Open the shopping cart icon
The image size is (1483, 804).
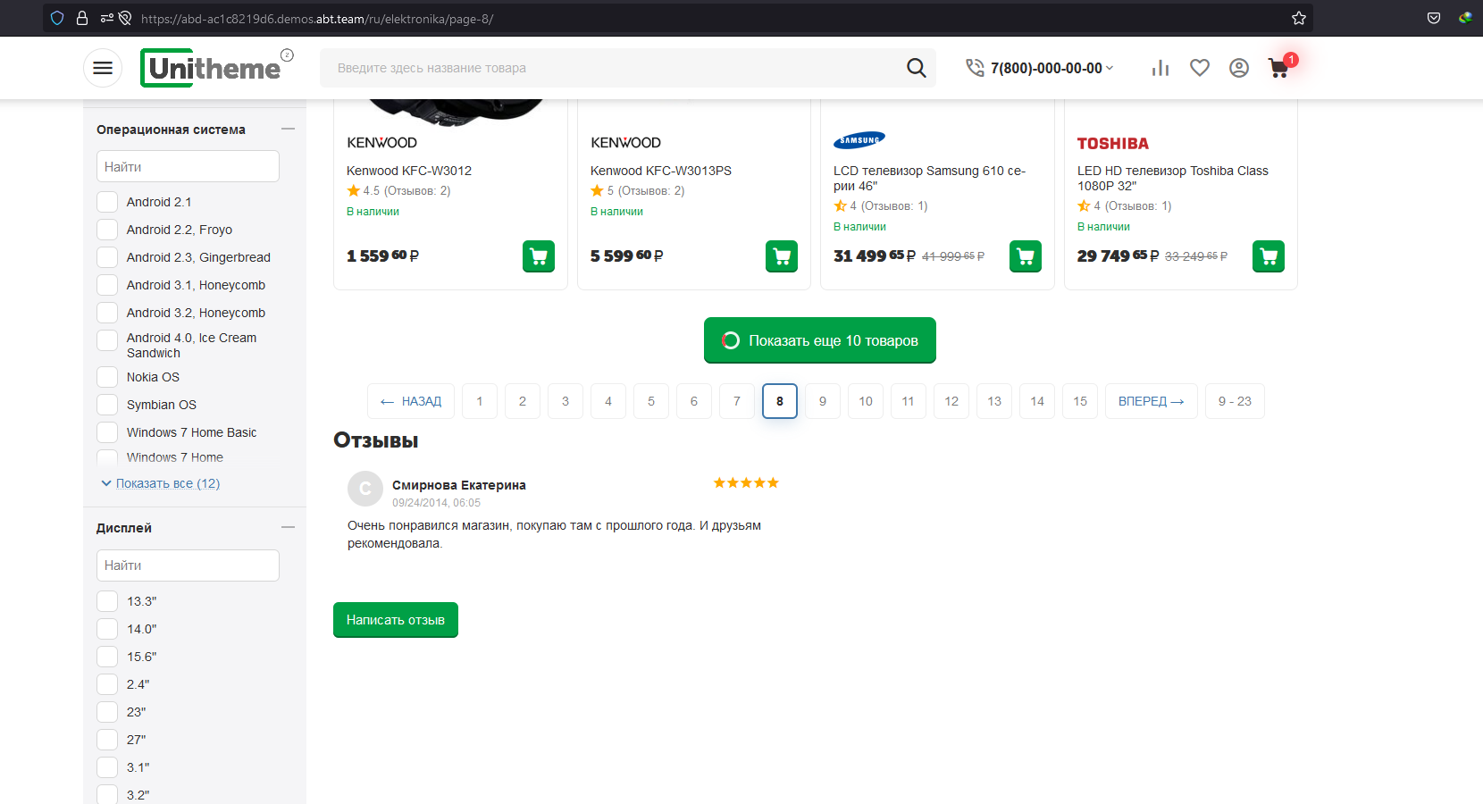[1278, 69]
